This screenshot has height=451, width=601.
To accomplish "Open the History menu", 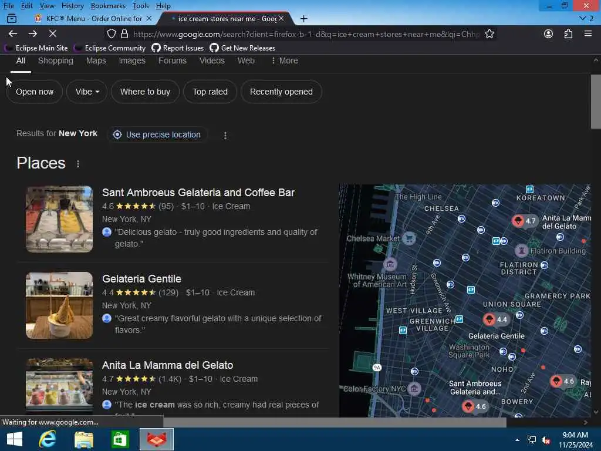I will pyautogui.click(x=72, y=6).
